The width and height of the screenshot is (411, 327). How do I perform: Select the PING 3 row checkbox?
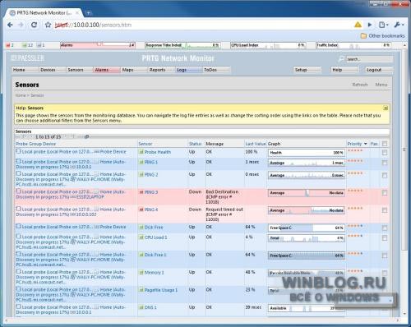pos(385,193)
